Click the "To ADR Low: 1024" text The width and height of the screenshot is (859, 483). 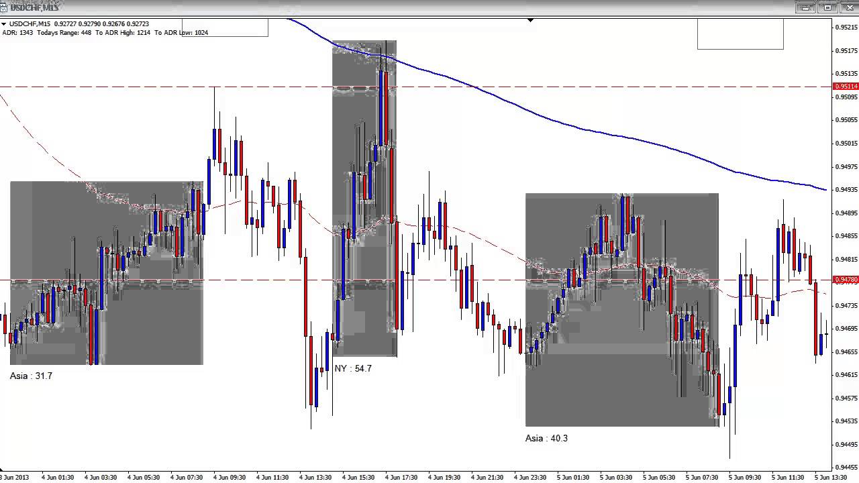[181, 33]
